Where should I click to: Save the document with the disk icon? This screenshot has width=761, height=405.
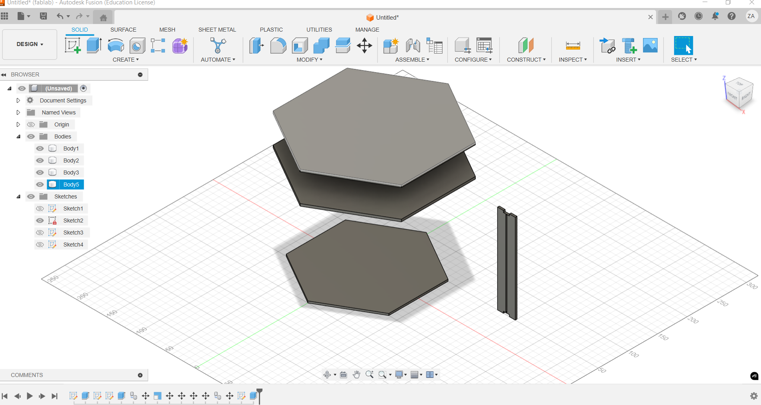43,16
